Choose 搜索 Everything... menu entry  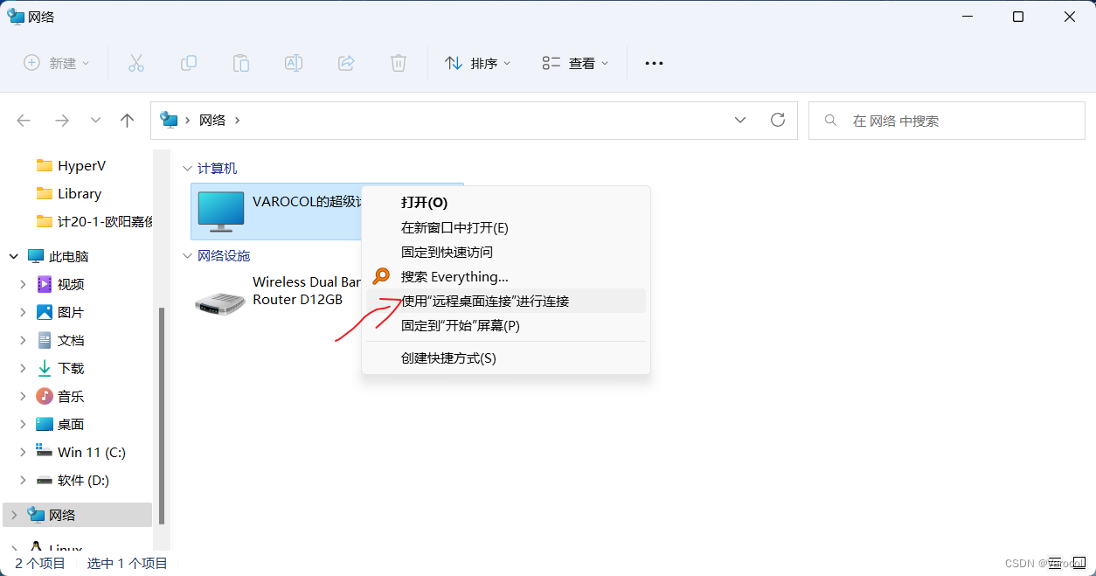click(x=506, y=276)
